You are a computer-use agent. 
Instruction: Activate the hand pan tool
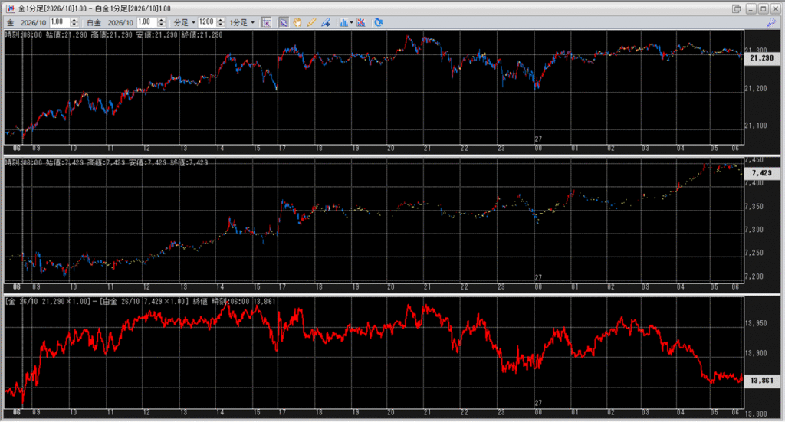[297, 22]
